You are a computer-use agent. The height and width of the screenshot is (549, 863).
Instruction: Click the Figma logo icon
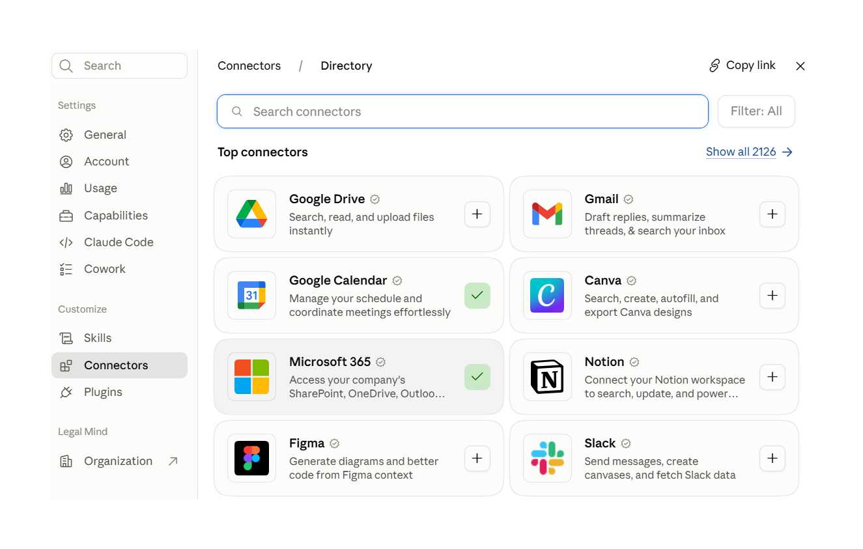(x=251, y=458)
